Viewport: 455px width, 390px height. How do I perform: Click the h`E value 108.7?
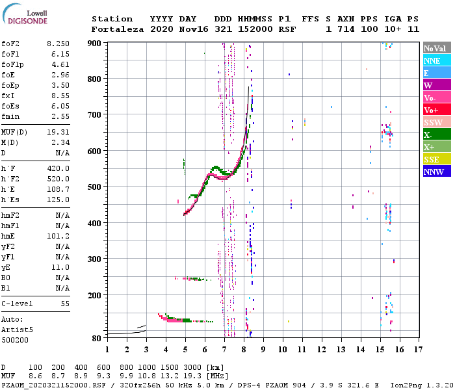pyautogui.click(x=58, y=190)
